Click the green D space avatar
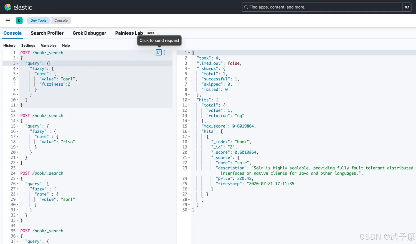The width and height of the screenshot is (416, 244). [x=19, y=21]
